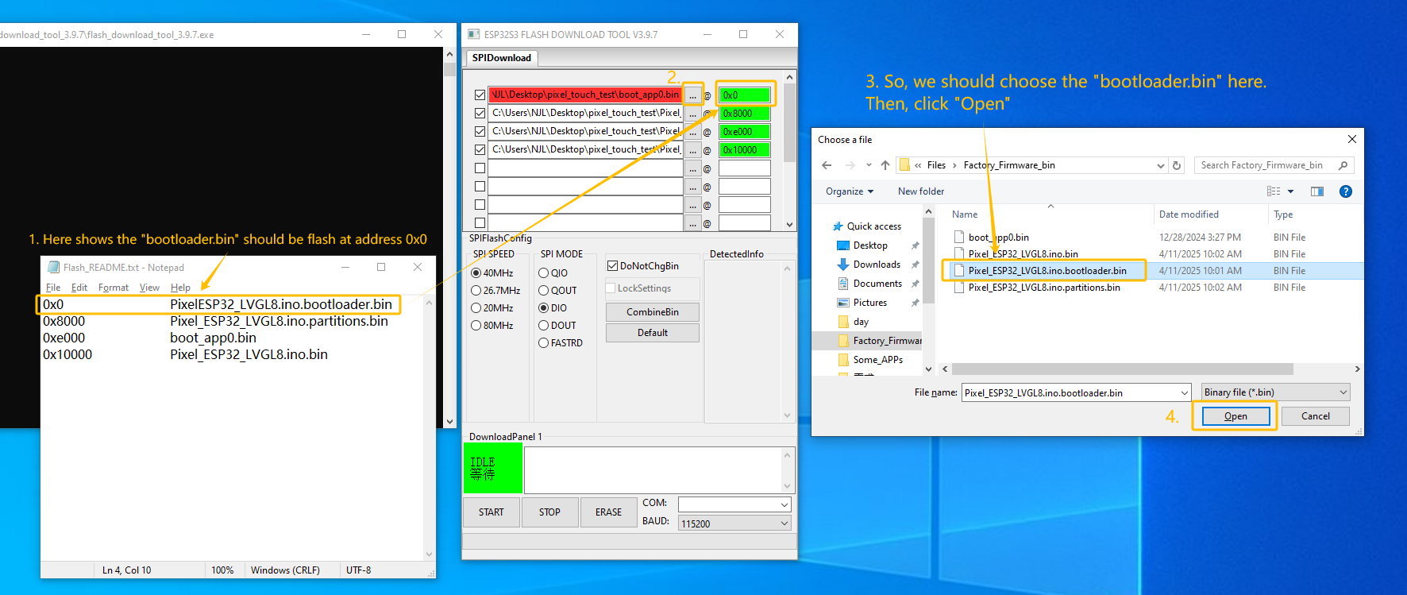
Task: Click the pin icon beside Documents
Action: [916, 284]
